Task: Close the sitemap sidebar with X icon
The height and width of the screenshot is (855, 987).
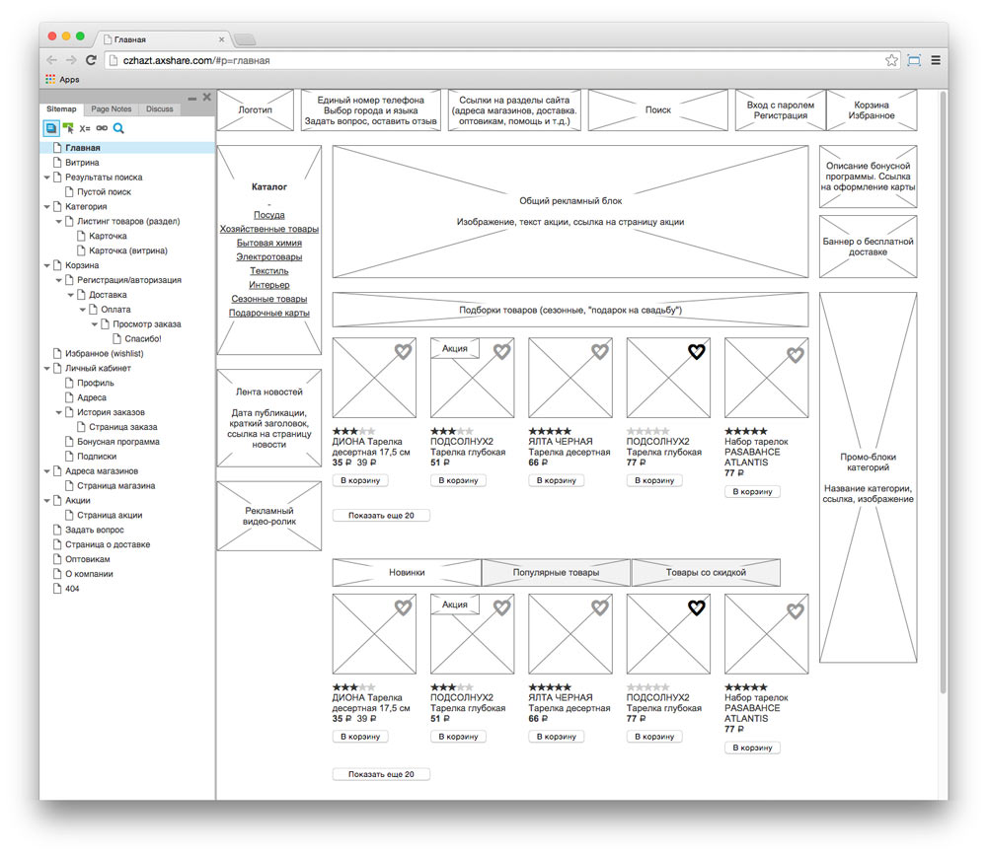Action: (206, 97)
